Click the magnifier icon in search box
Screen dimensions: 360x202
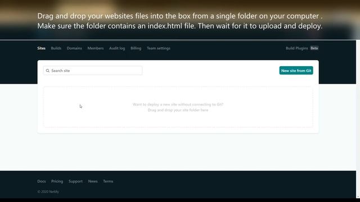click(x=47, y=71)
